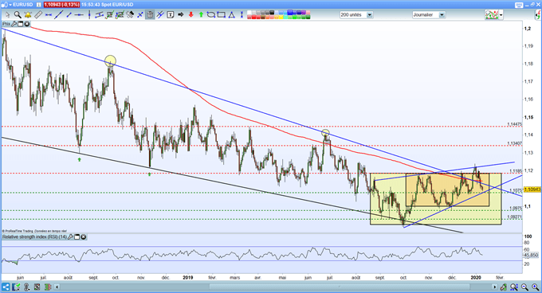Click the RSI value tag 45,850
This screenshot has width=542, height=293.
click(532, 255)
